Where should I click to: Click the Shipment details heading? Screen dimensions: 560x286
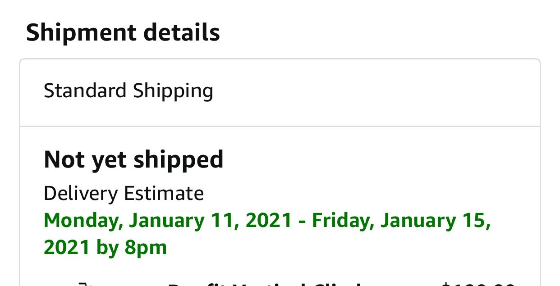point(123,33)
